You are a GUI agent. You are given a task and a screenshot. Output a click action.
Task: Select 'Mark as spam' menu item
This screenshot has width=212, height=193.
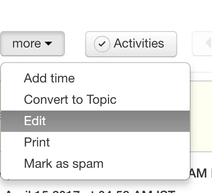(x=95, y=163)
